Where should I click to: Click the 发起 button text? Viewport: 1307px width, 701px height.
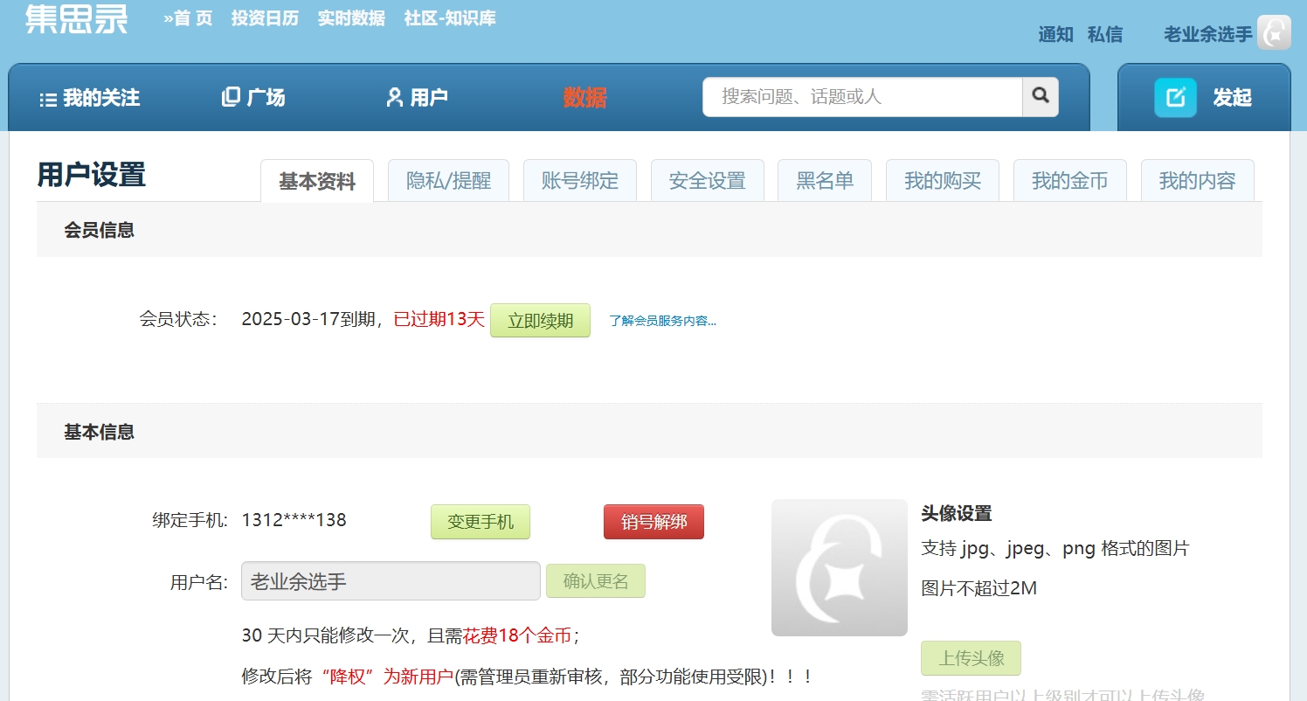1232,98
